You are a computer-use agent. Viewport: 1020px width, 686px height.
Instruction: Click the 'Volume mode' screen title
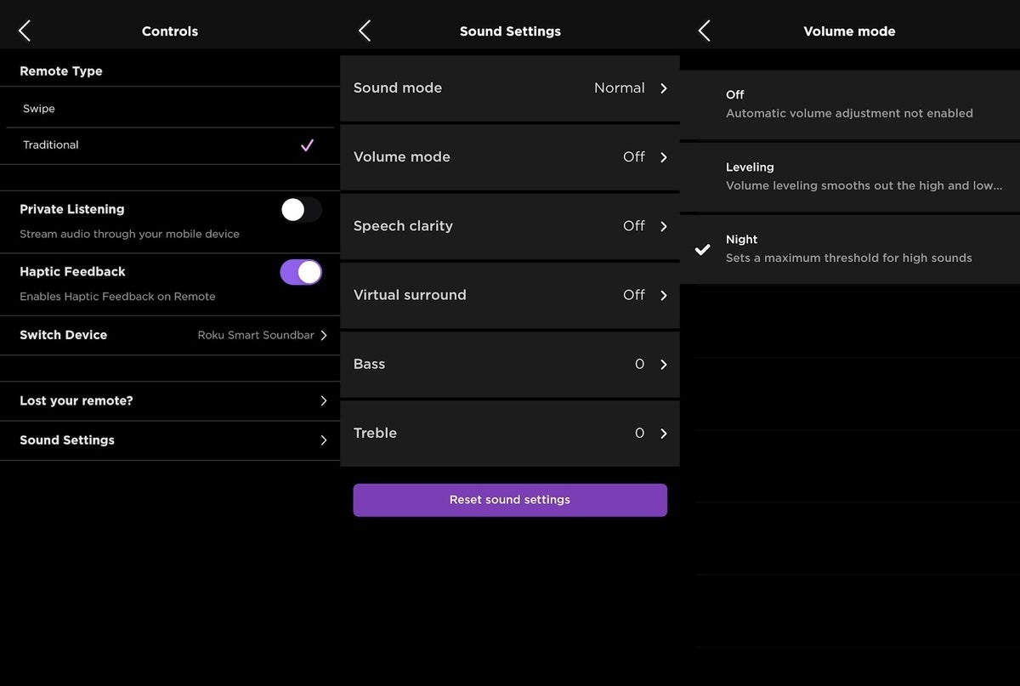click(850, 31)
